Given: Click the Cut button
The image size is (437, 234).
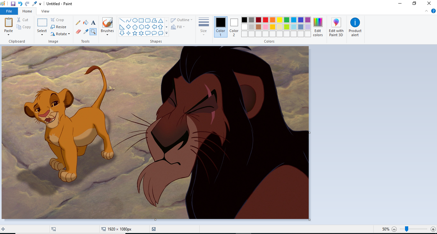Looking at the screenshot, I should (x=23, y=20).
